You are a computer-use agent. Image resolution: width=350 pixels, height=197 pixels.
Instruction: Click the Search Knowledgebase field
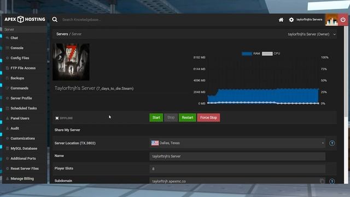click(x=81, y=20)
